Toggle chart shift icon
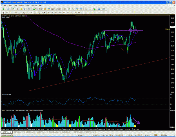176x137 pixels. [90, 9]
